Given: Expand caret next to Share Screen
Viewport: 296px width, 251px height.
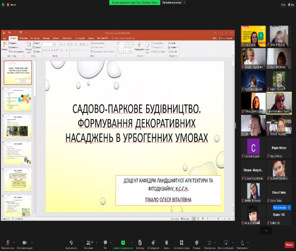Looking at the screenshot, I should coord(132,242).
